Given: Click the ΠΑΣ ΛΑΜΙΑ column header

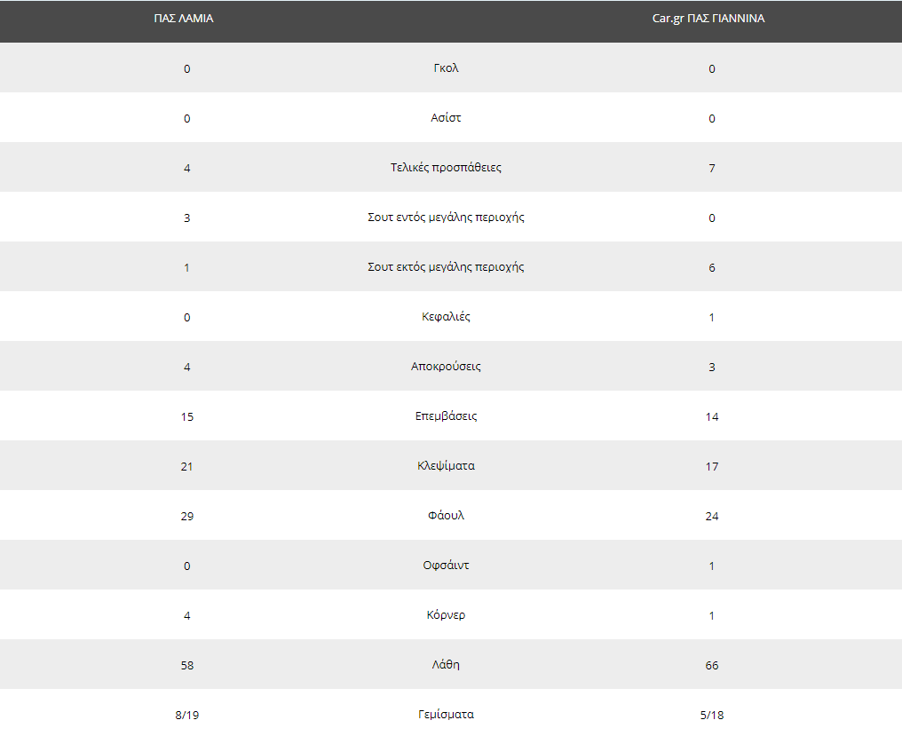Looking at the screenshot, I should (x=184, y=19).
